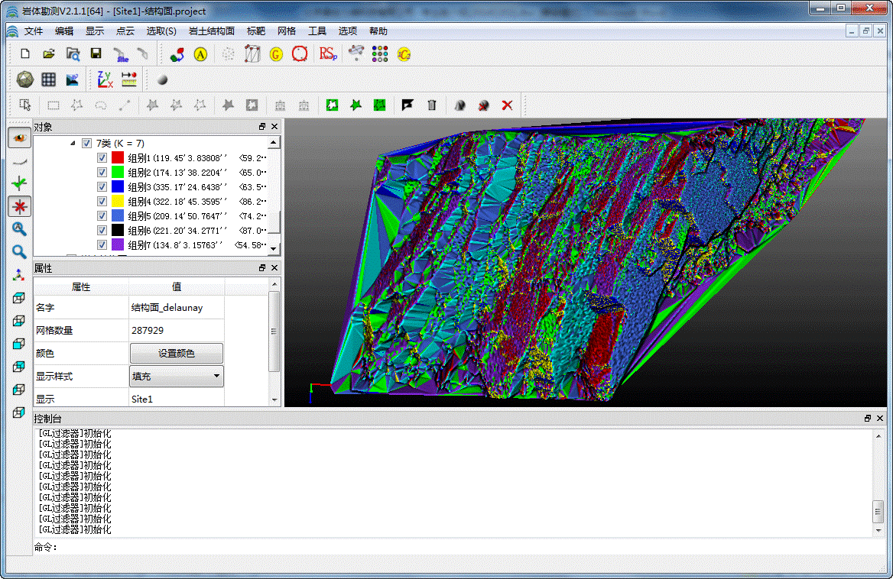This screenshot has width=893, height=579.
Task: Uncheck the 组别1 group checkbox
Action: pos(102,158)
